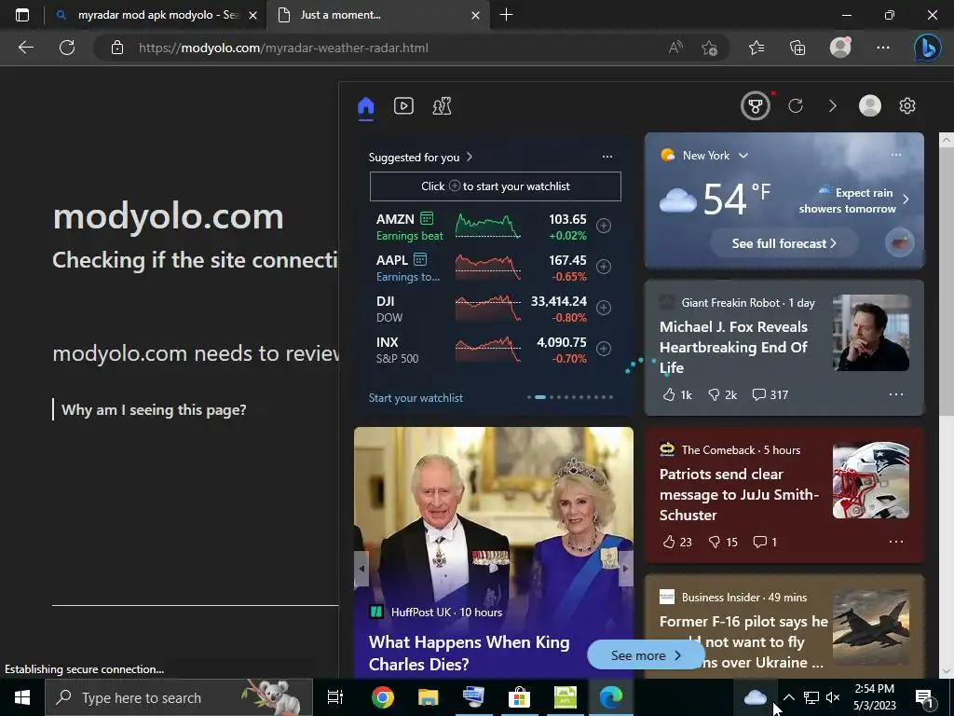
Task: Go back in the Edge browser
Action: click(25, 48)
